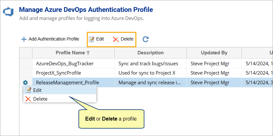Image resolution: width=273 pixels, height=136 pixels.
Task: Click the 'Sync and track bugs/issues' description cell
Action: click(x=148, y=64)
